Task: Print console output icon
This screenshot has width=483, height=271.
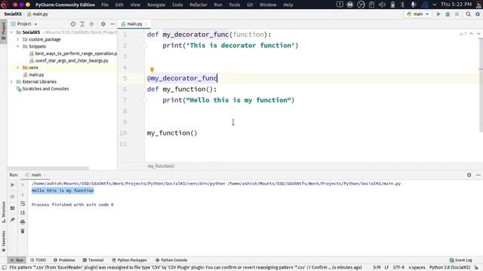Action: click(x=23, y=222)
